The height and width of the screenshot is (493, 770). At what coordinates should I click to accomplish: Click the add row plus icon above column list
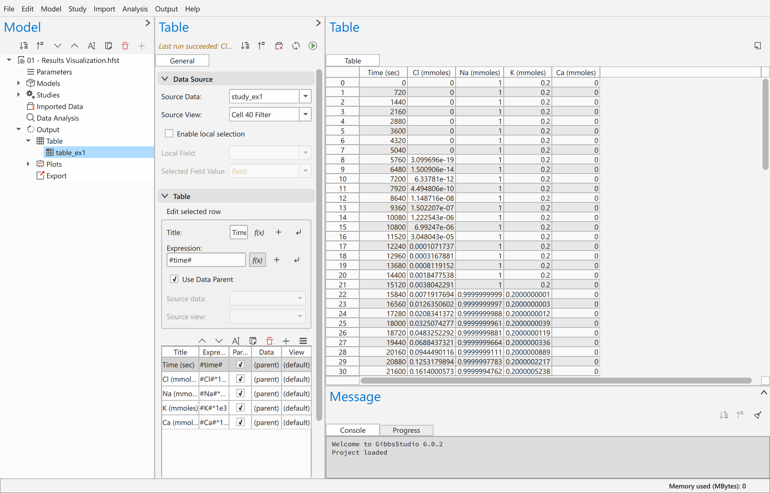click(286, 341)
